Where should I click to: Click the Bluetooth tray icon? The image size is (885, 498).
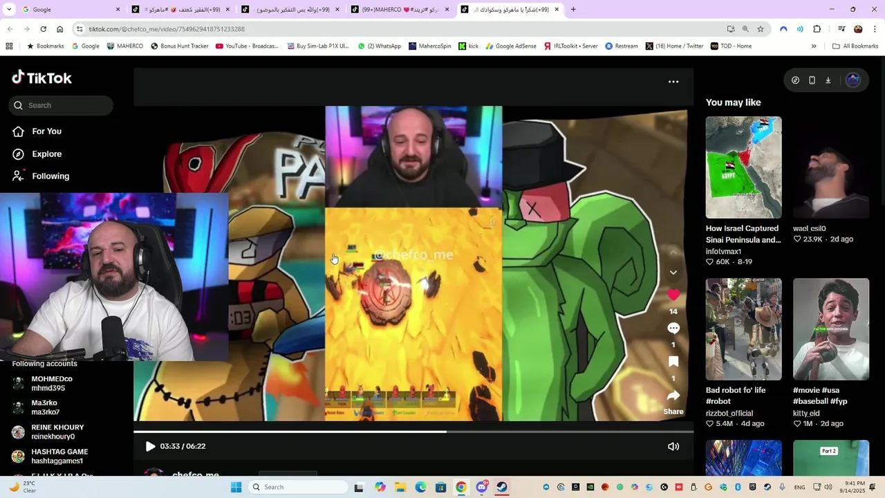[x=738, y=487]
